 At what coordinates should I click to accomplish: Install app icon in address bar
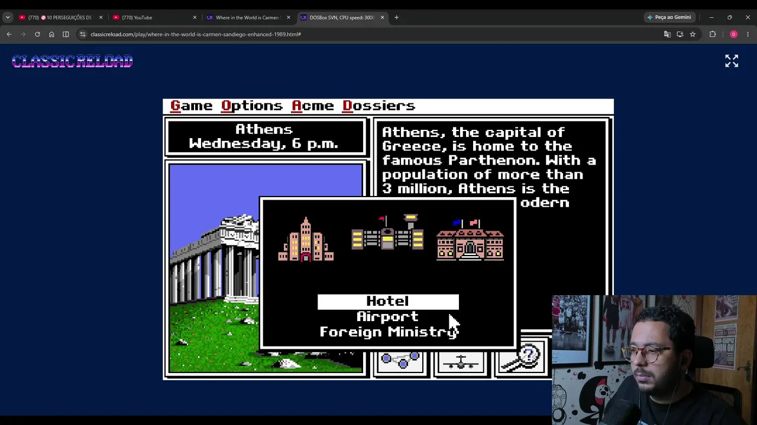click(680, 34)
